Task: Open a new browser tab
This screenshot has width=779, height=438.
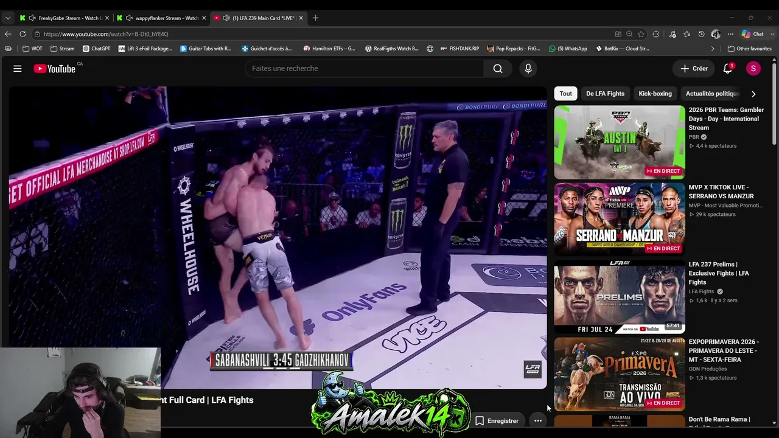Action: click(315, 18)
